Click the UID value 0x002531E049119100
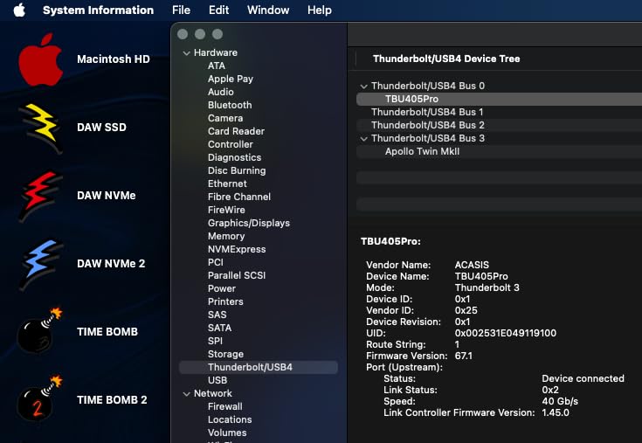This screenshot has height=443, width=642. (505, 333)
